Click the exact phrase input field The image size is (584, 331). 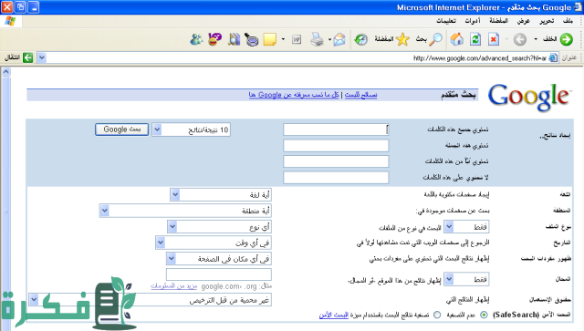pos(336,146)
